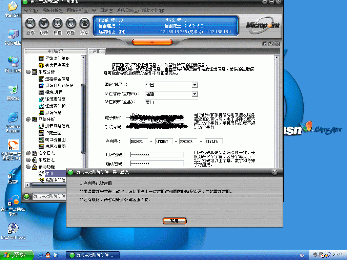Expand the 系统日志 tree node

[x=28, y=160]
